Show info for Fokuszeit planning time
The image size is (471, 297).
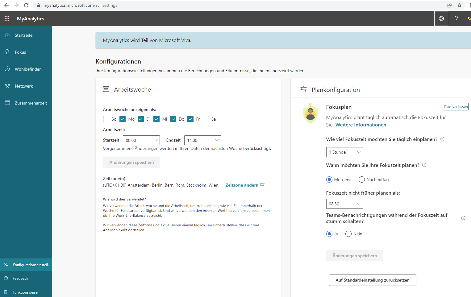424,165
